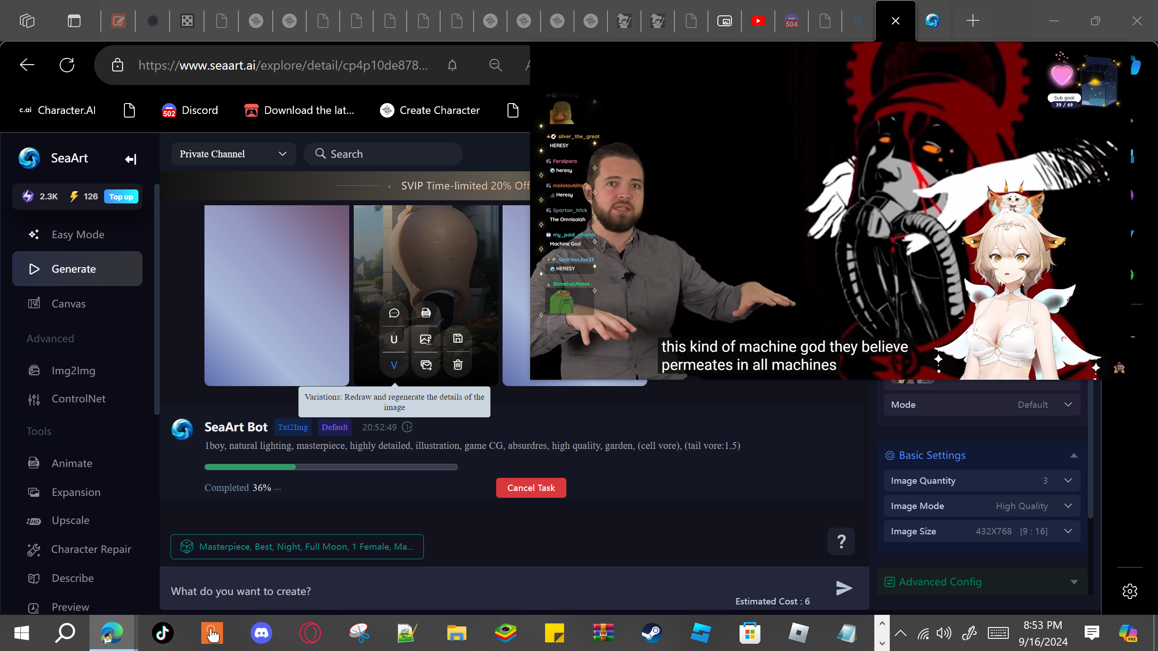The width and height of the screenshot is (1158, 651).
Task: Open File Explorer from the taskbar
Action: [x=456, y=633]
